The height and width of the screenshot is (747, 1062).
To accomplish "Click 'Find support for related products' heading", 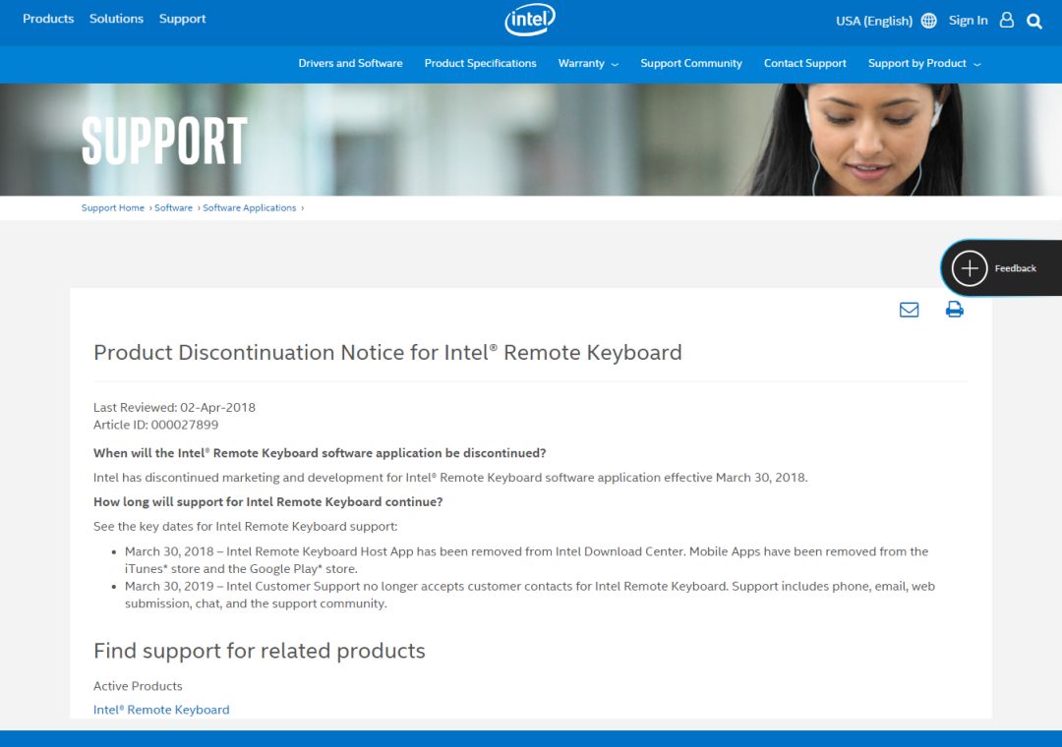I will 260,650.
